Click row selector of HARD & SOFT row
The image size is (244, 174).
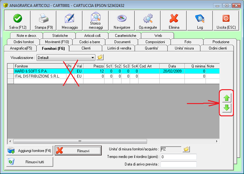coord(11,71)
